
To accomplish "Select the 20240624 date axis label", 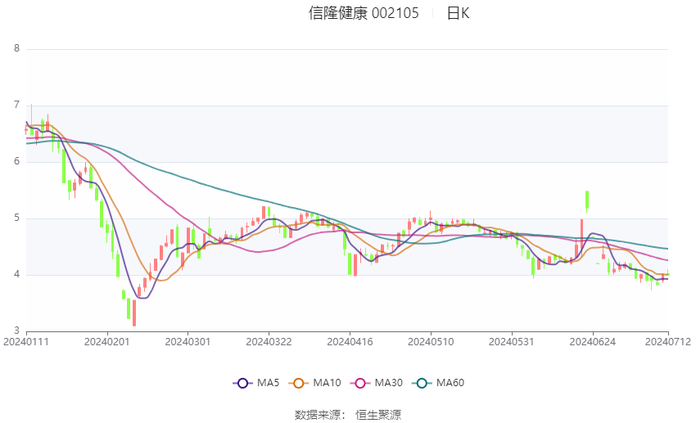I will (593, 342).
